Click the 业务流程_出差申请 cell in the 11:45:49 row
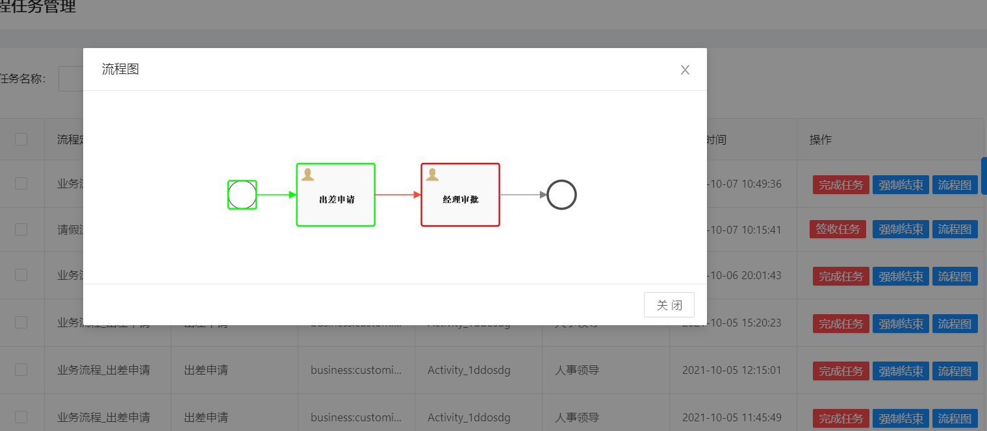Image resolution: width=987 pixels, height=431 pixels. [x=103, y=417]
